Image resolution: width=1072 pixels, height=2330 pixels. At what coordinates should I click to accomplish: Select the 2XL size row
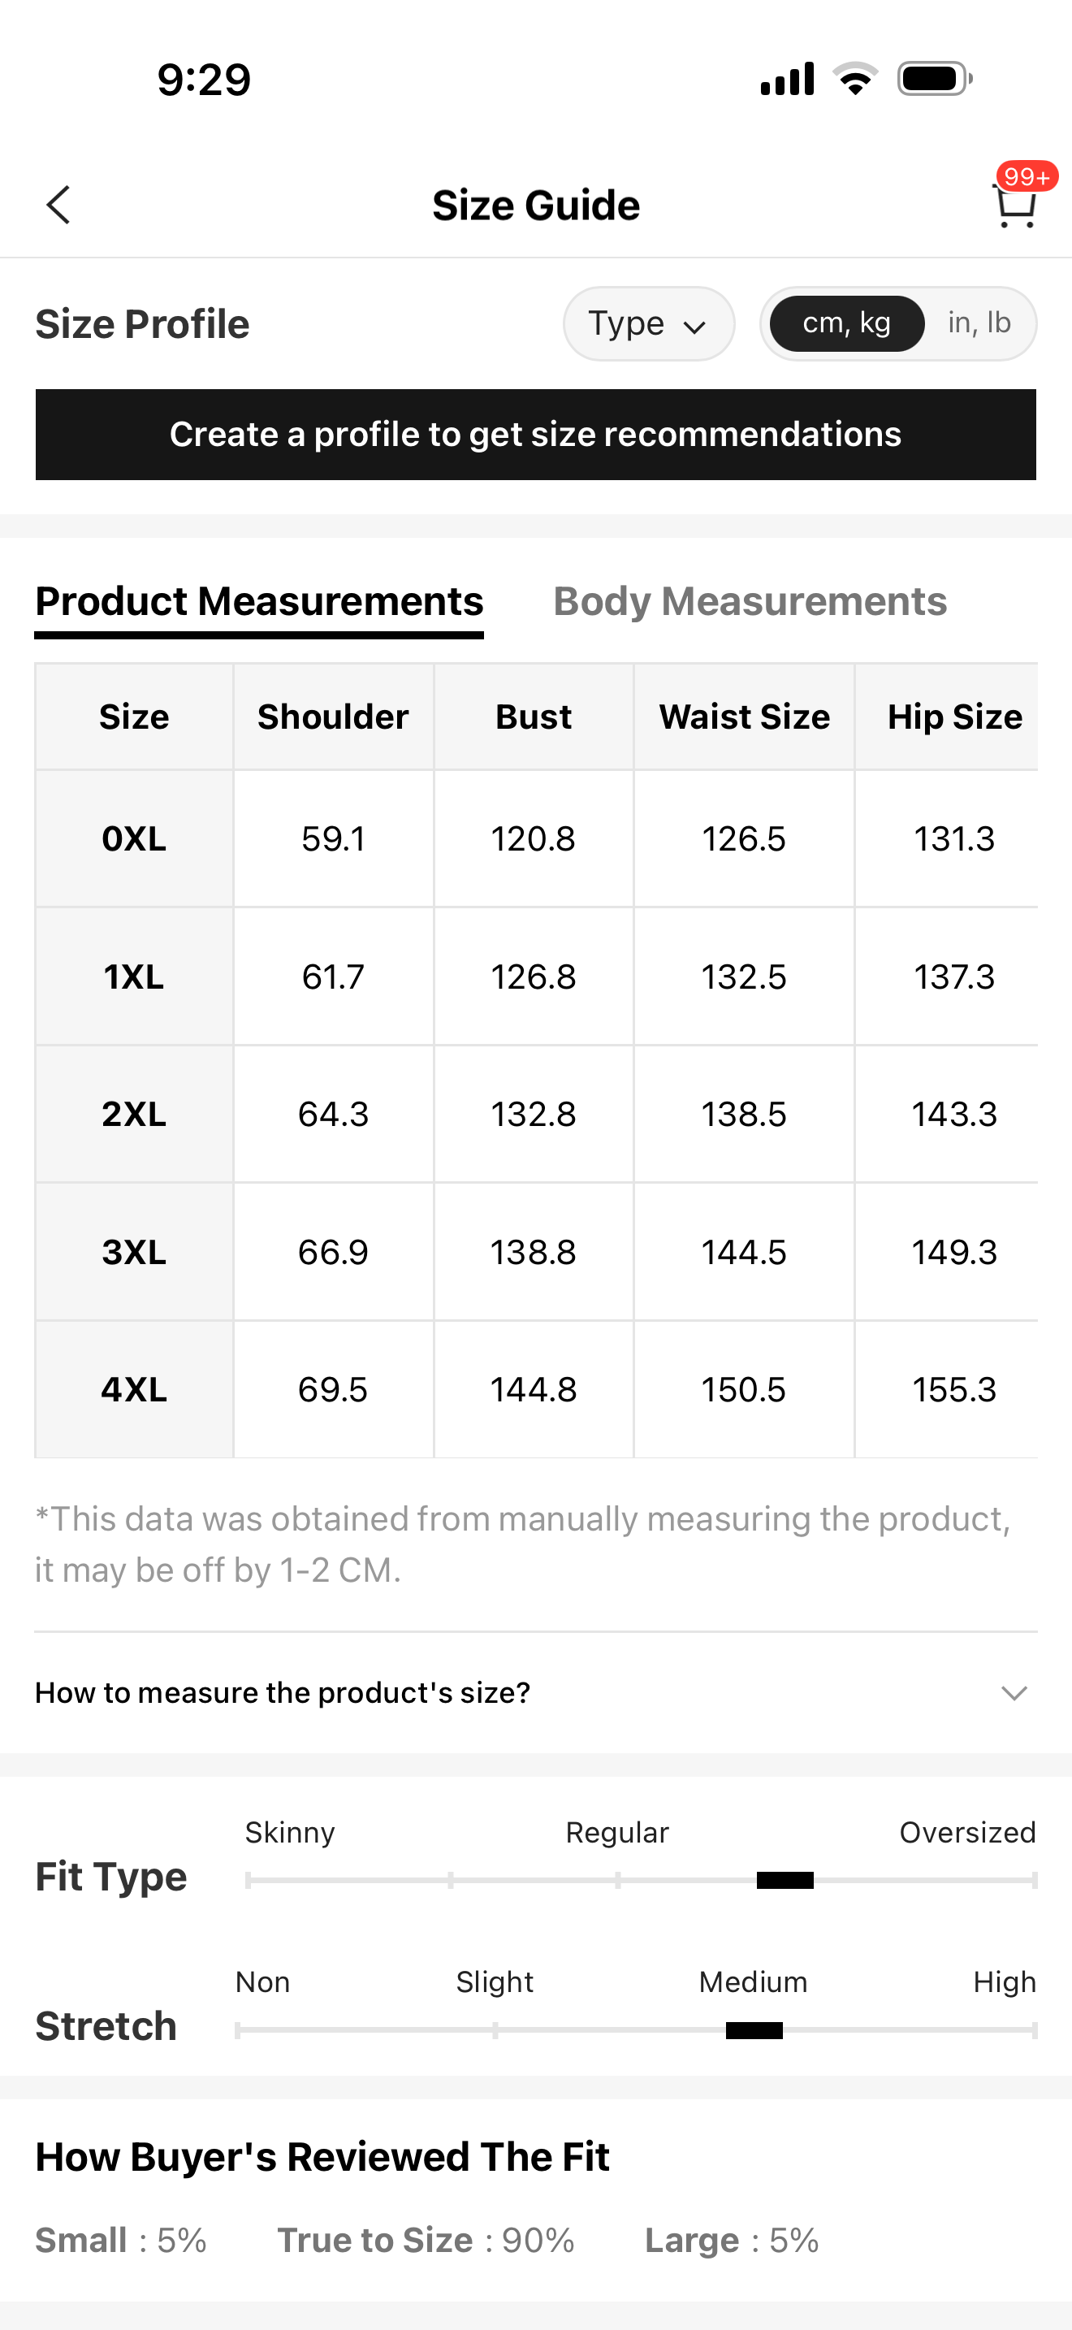tap(134, 1115)
